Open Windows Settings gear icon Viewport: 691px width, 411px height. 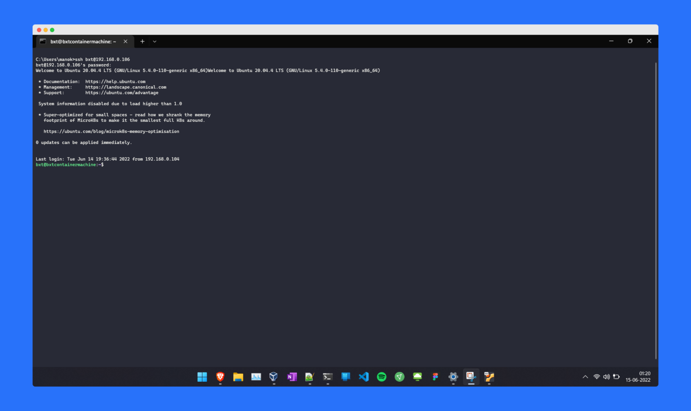tap(453, 377)
